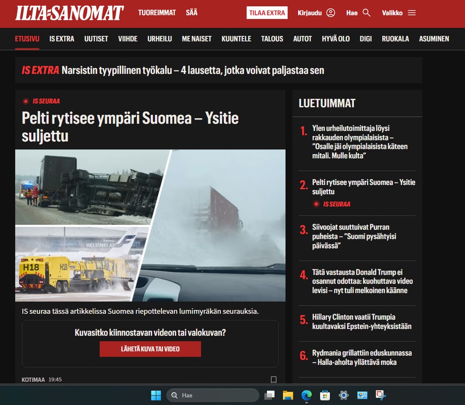
Task: Open most-read article 1 about Ylen urheilutoimittaja
Action: 360,142
